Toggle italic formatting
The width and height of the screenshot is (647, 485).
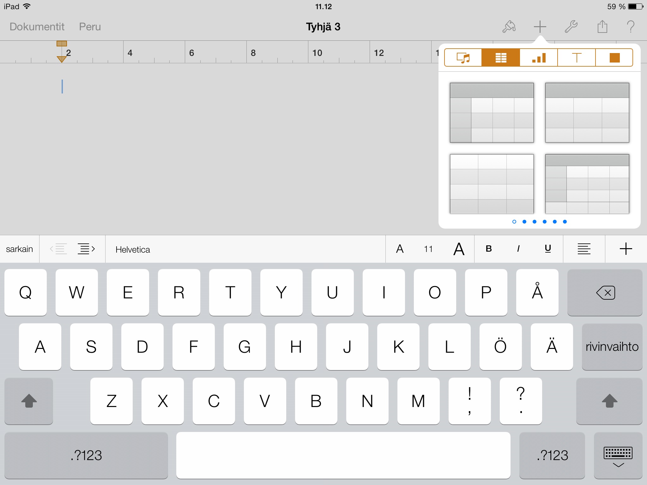[518, 249]
